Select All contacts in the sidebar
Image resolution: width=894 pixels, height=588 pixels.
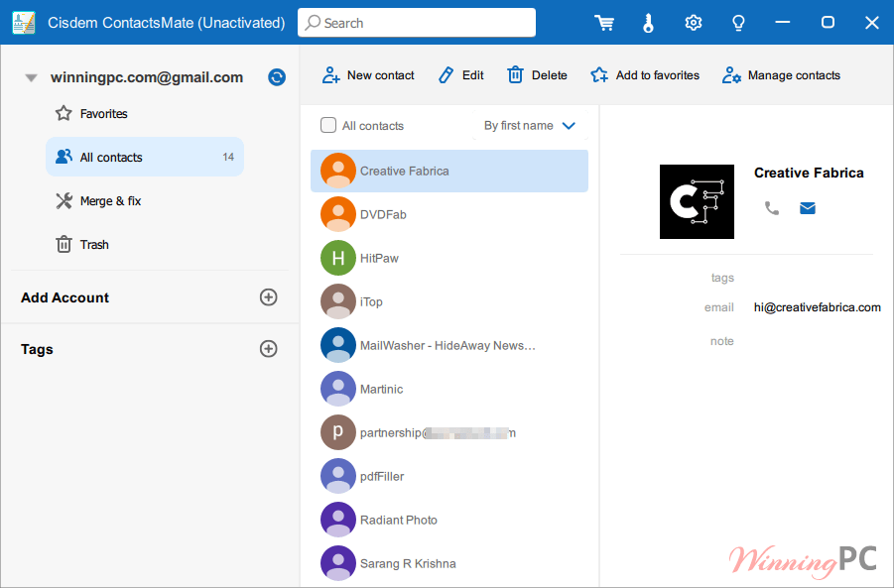click(145, 157)
